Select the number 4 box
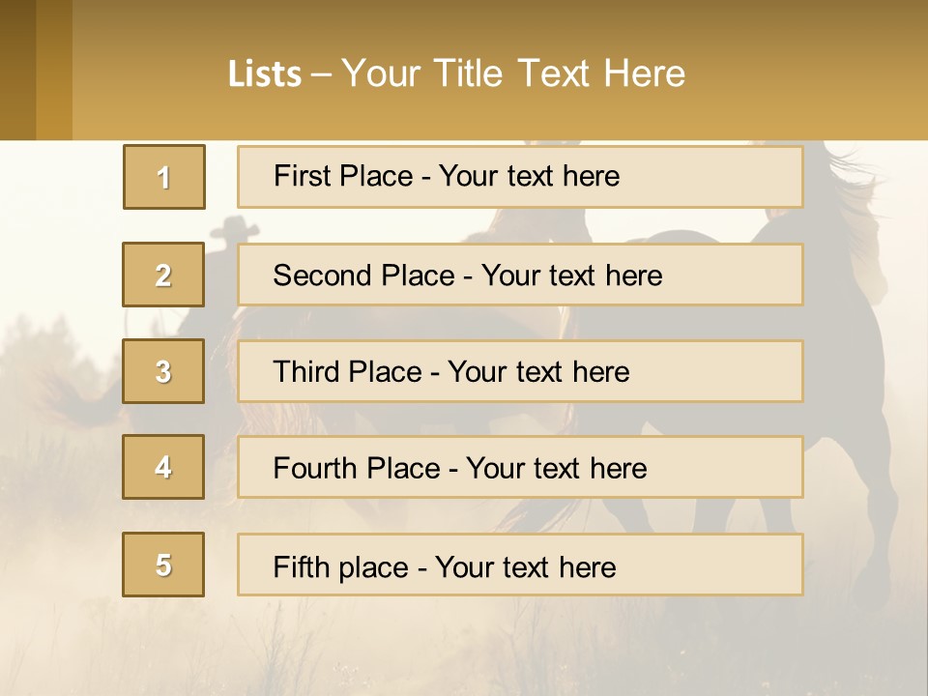The image size is (928, 696). click(163, 468)
